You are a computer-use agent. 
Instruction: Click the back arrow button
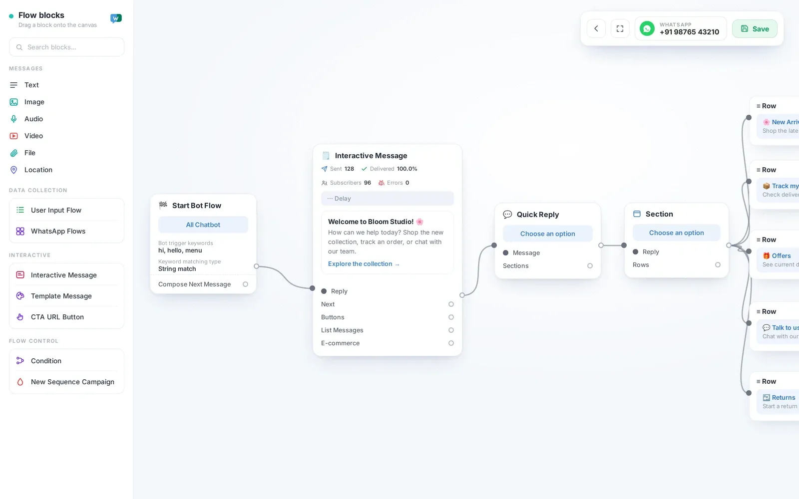pyautogui.click(x=596, y=28)
